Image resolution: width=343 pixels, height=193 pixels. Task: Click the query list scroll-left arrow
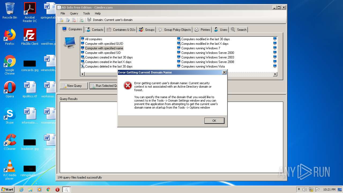pyautogui.click(x=83, y=74)
